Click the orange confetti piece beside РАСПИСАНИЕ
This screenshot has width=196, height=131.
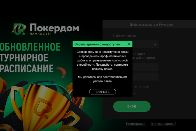[61, 72]
